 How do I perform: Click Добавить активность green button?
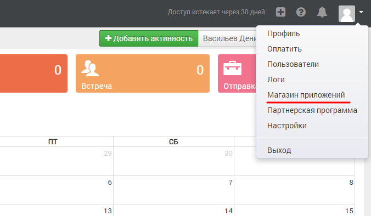coord(149,38)
